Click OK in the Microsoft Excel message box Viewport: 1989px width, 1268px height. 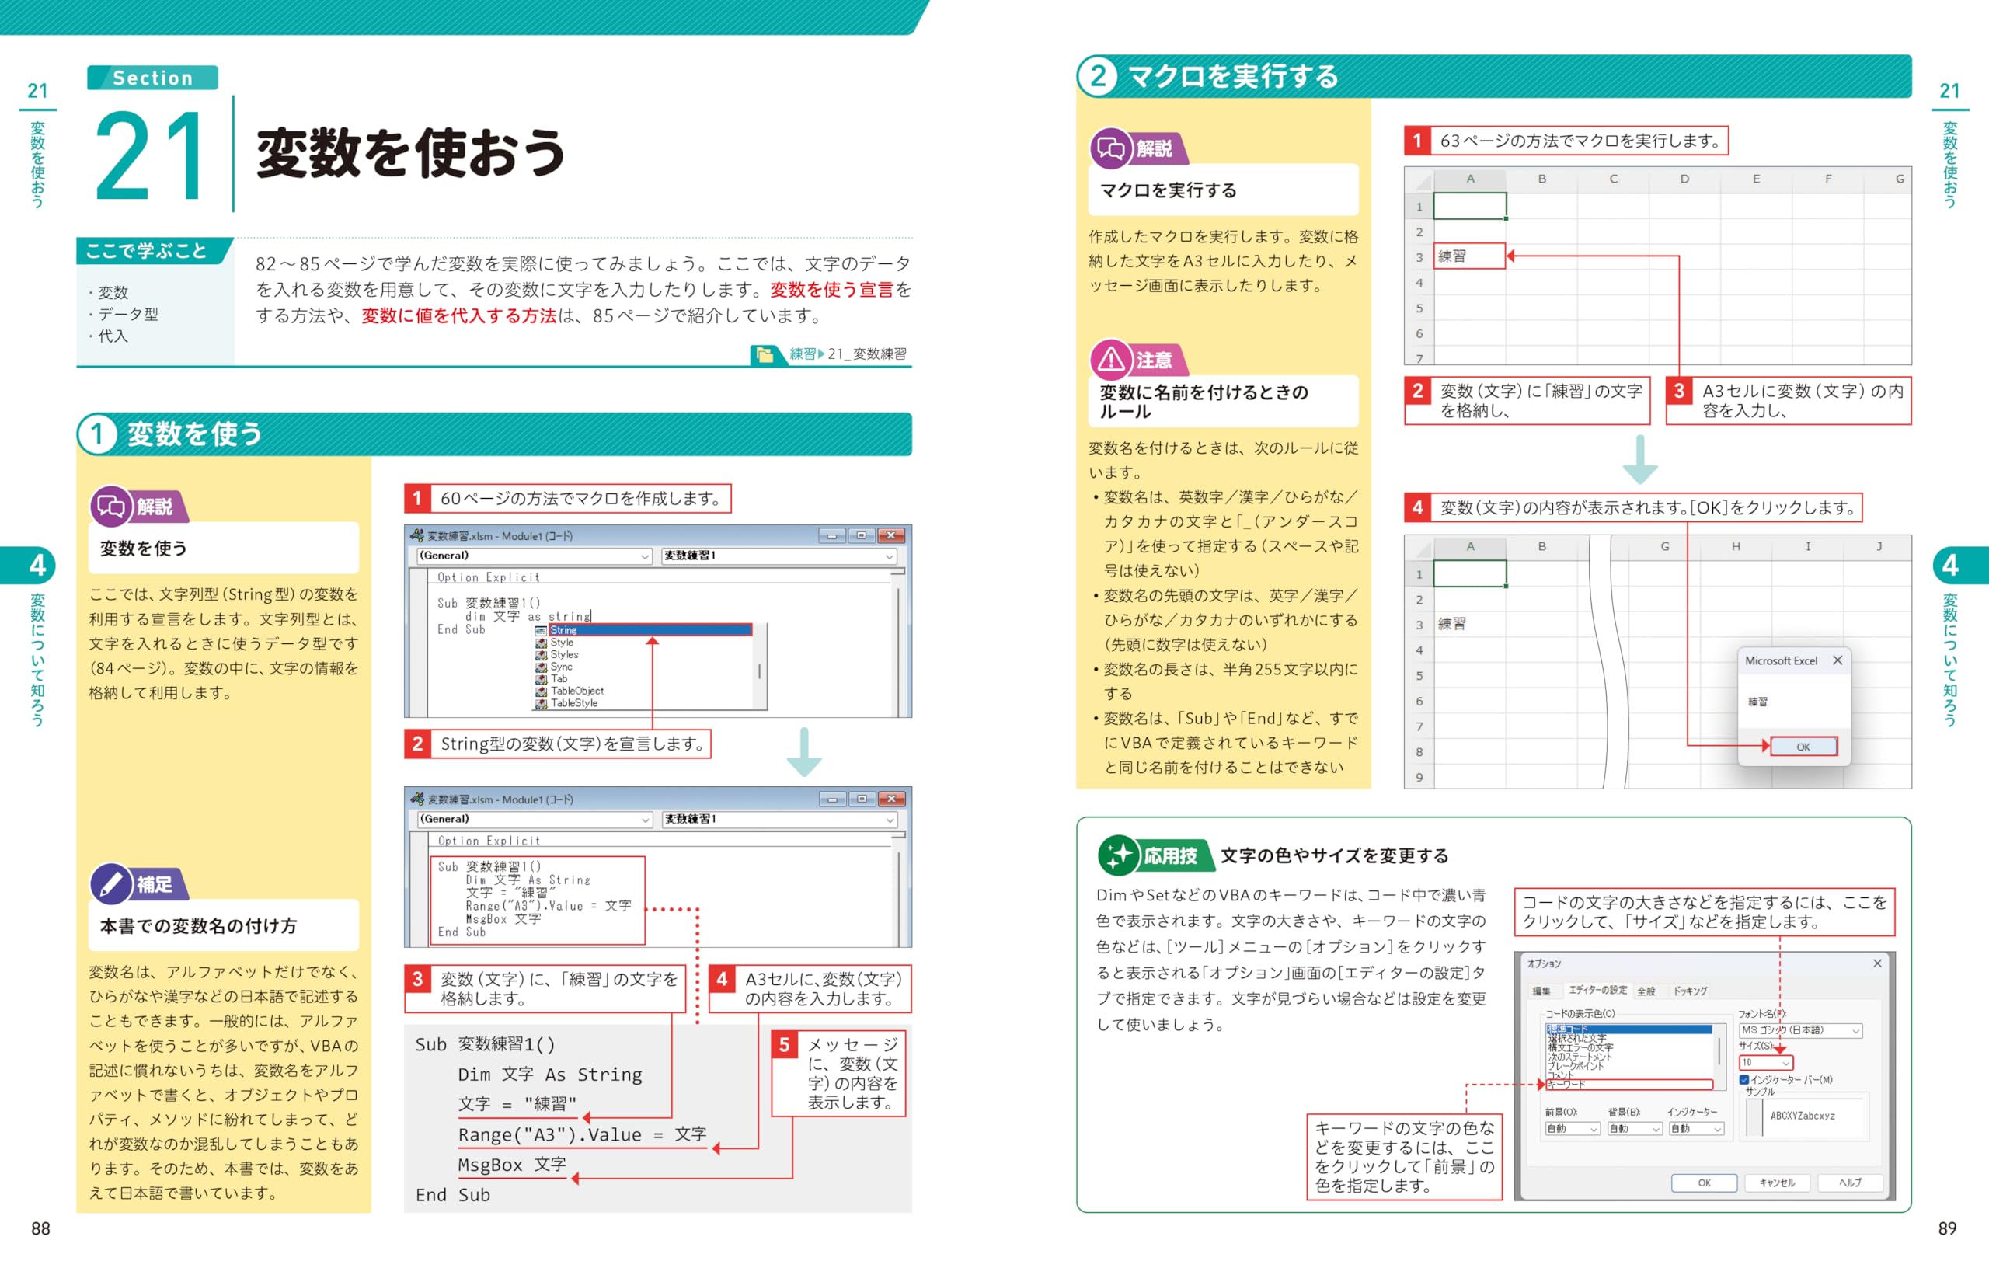[x=1803, y=746]
